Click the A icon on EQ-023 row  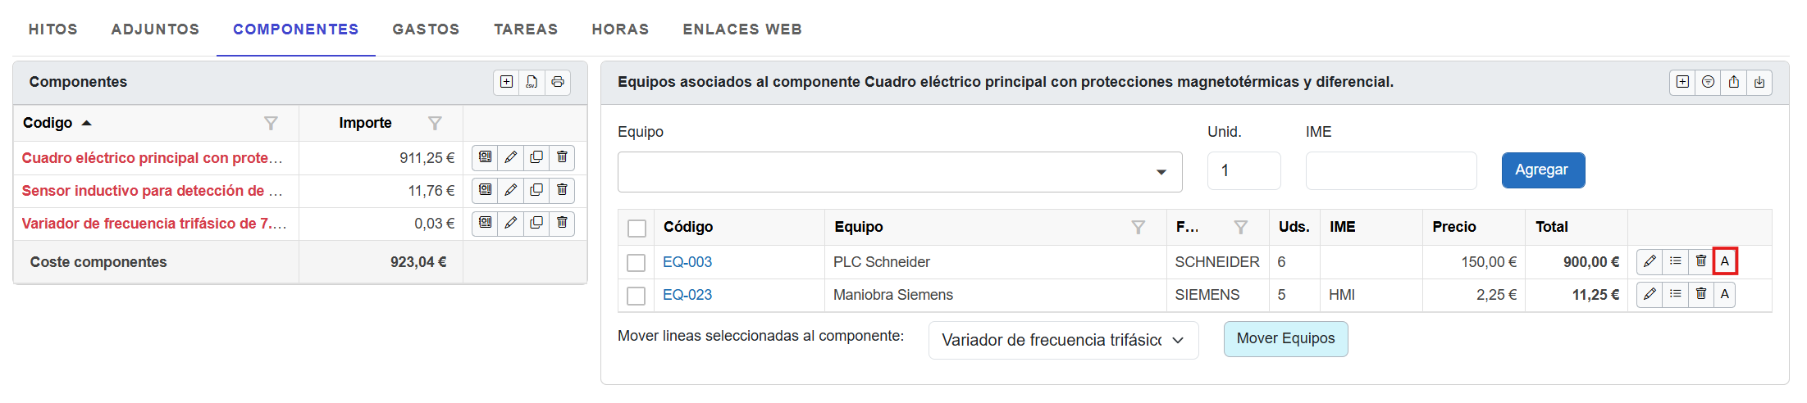pyautogui.click(x=1725, y=294)
